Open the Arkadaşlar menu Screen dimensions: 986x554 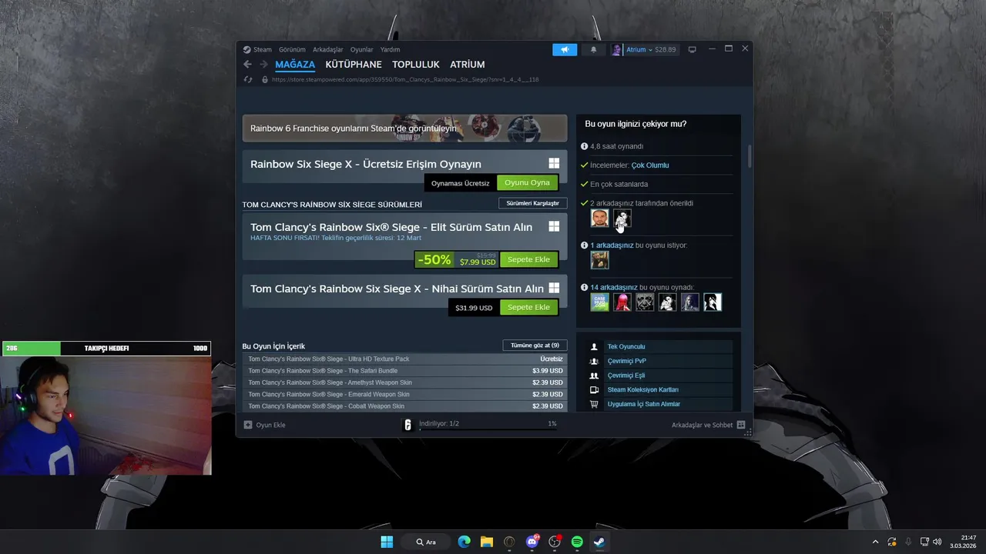328,49
